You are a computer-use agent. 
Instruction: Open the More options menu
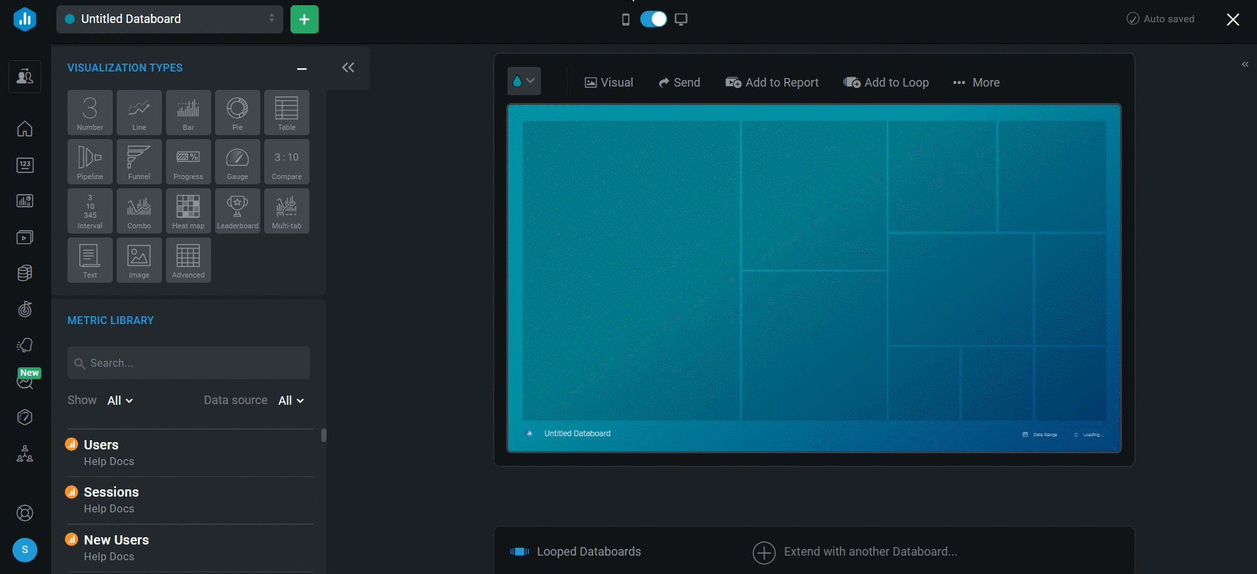976,83
